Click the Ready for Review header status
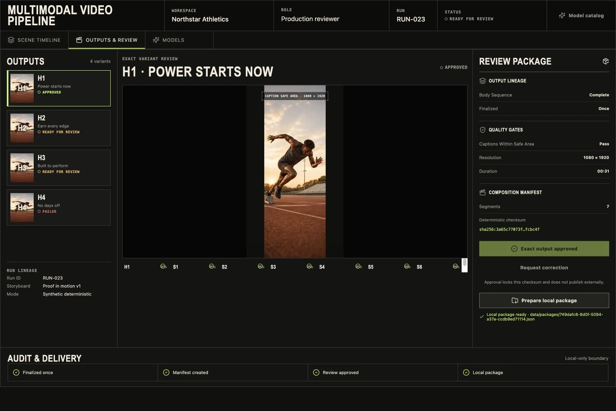616x411 pixels. click(x=469, y=19)
